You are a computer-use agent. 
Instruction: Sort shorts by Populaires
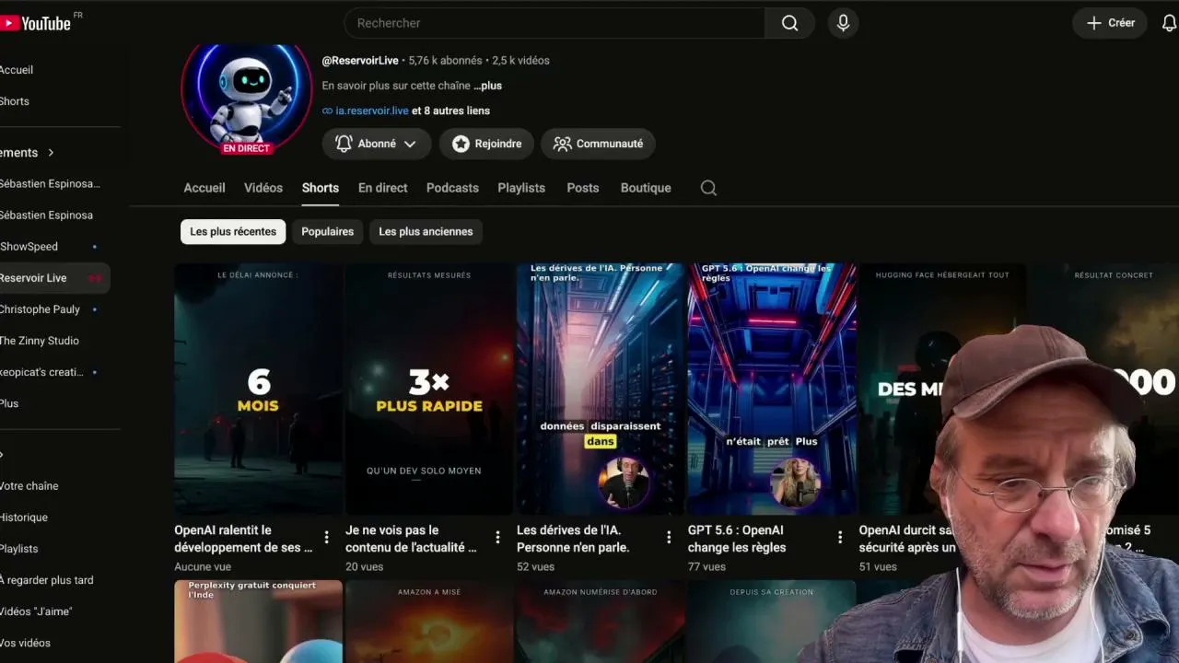pyautogui.click(x=328, y=232)
